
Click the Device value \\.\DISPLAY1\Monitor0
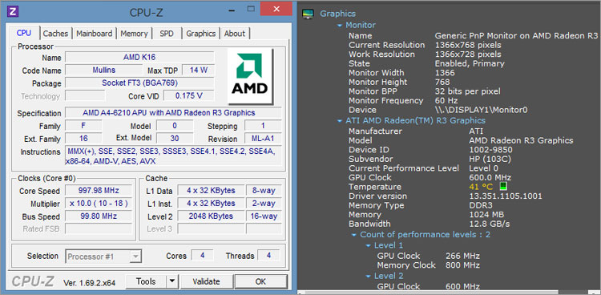pyautogui.click(x=481, y=110)
